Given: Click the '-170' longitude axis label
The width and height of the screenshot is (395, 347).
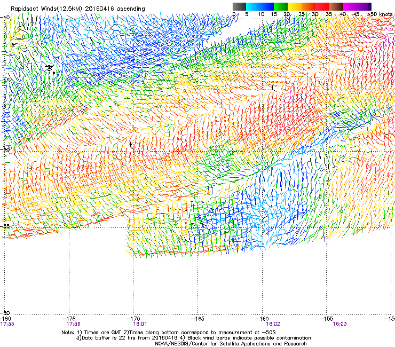Looking at the screenshot, I should (135, 319).
